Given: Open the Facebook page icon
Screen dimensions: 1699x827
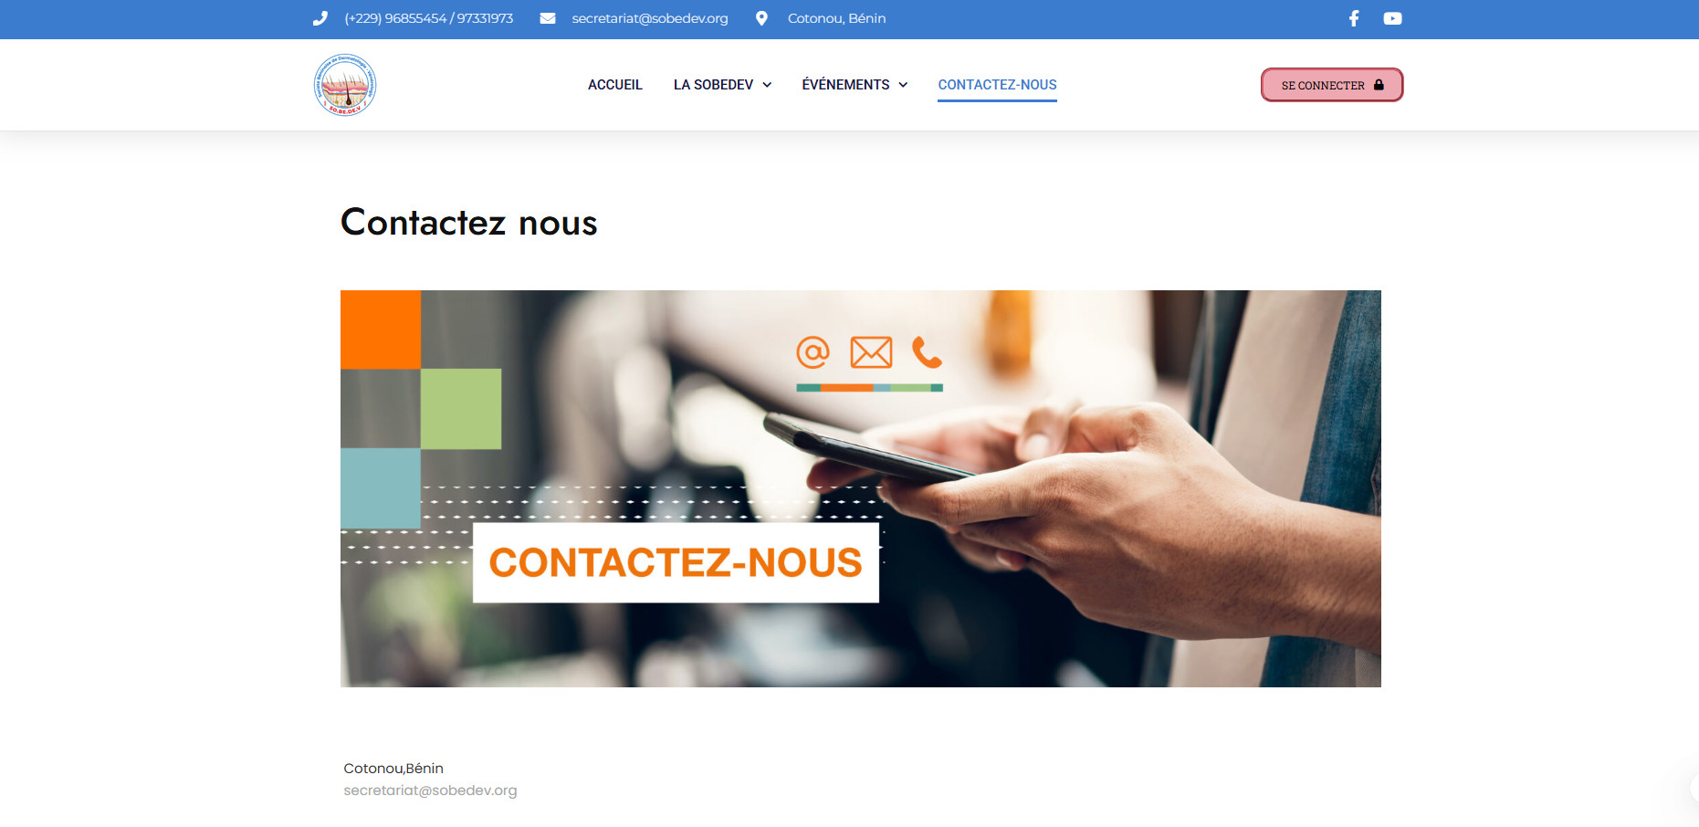Looking at the screenshot, I should click(1354, 18).
